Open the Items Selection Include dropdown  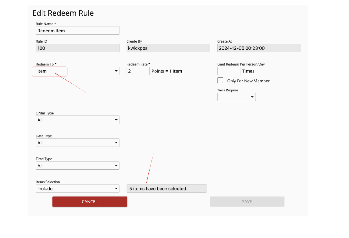point(78,189)
